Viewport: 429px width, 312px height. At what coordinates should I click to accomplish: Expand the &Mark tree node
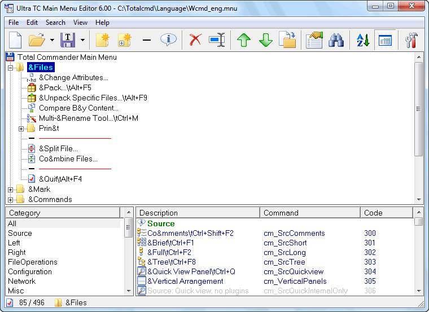tap(10, 190)
